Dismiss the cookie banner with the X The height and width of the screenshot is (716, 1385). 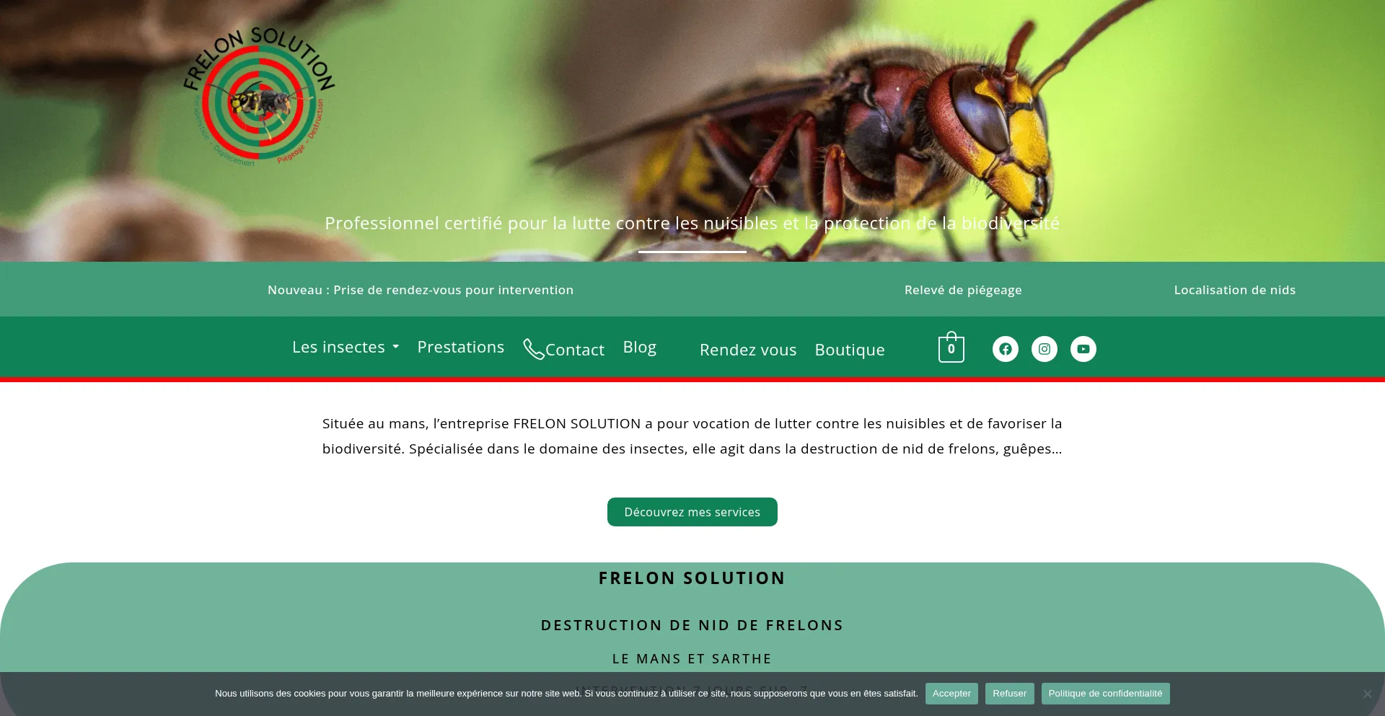point(1367,694)
